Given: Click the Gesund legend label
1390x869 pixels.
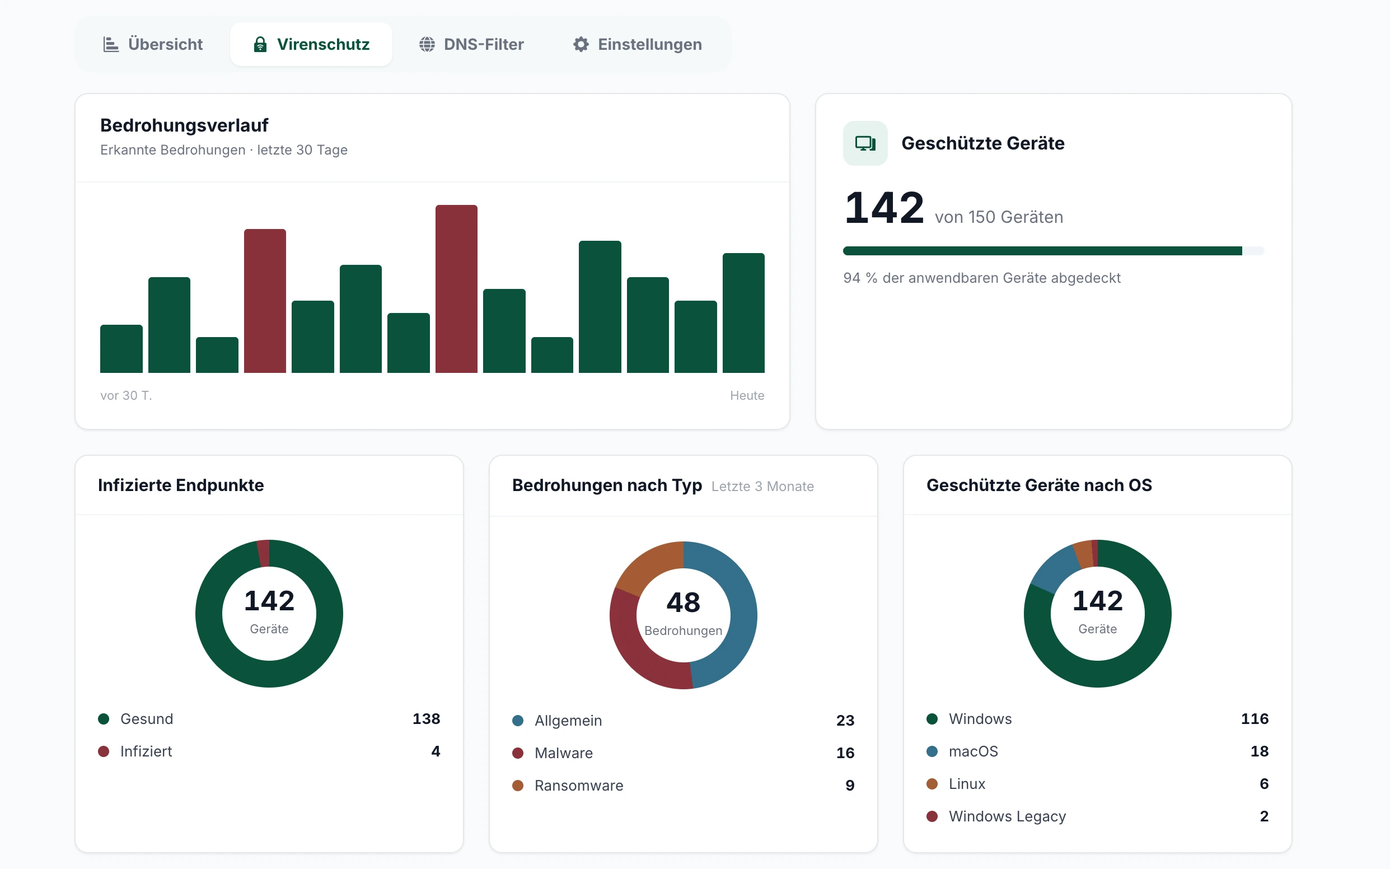Looking at the screenshot, I should (147, 719).
